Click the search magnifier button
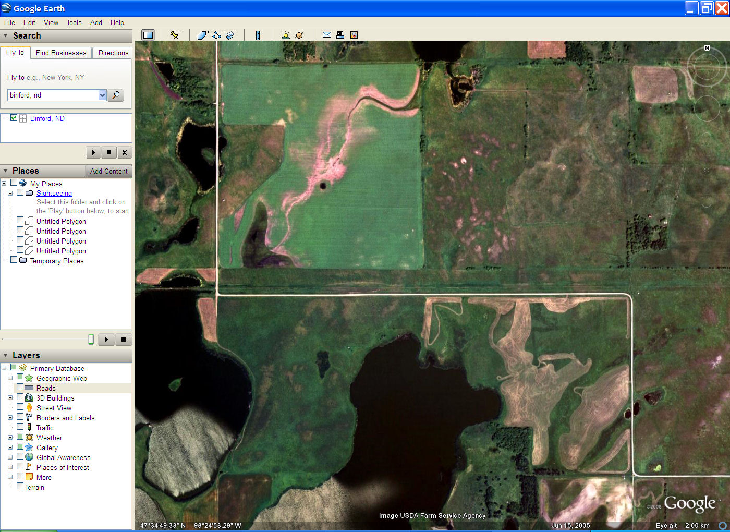Viewport: 730px width, 532px height. [116, 95]
